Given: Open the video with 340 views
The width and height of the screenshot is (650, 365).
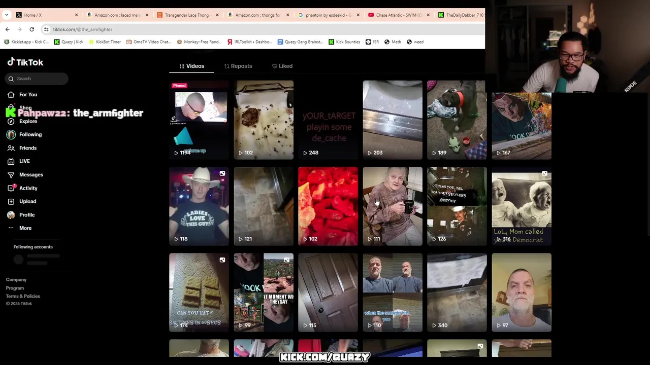Looking at the screenshot, I should [457, 293].
